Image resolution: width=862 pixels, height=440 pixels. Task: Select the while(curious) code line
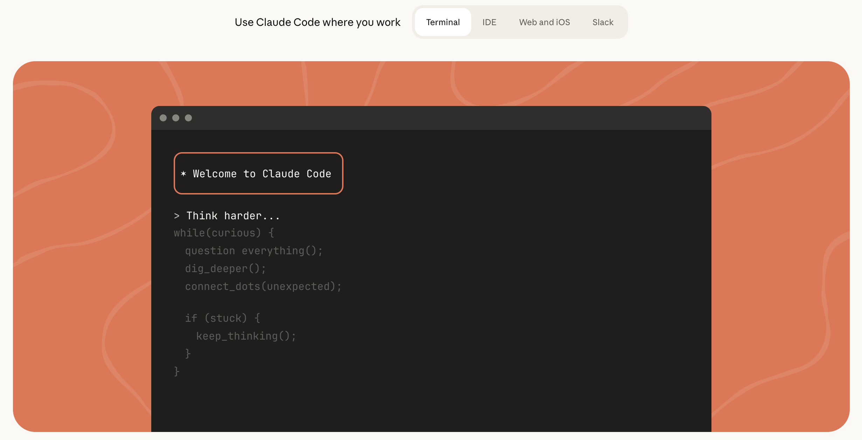(224, 233)
